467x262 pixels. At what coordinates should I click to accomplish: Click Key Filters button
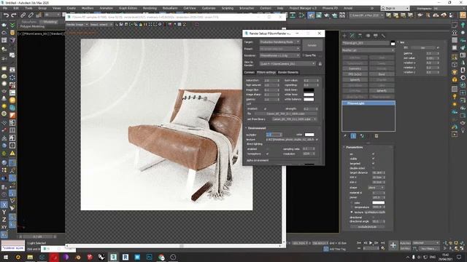[x=429, y=248]
